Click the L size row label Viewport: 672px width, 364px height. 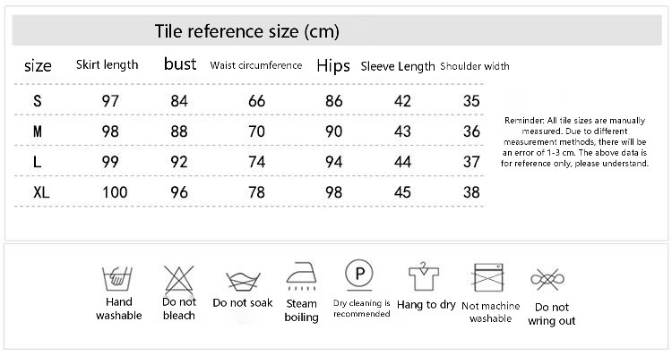pyautogui.click(x=38, y=162)
